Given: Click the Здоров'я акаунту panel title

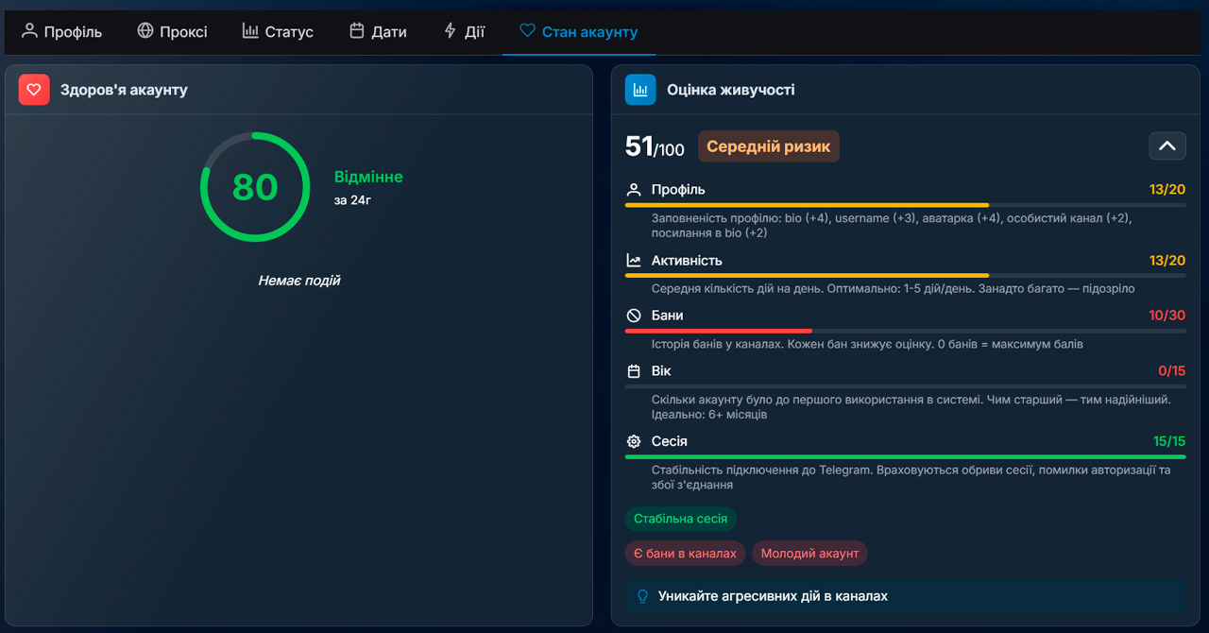Looking at the screenshot, I should click(124, 90).
